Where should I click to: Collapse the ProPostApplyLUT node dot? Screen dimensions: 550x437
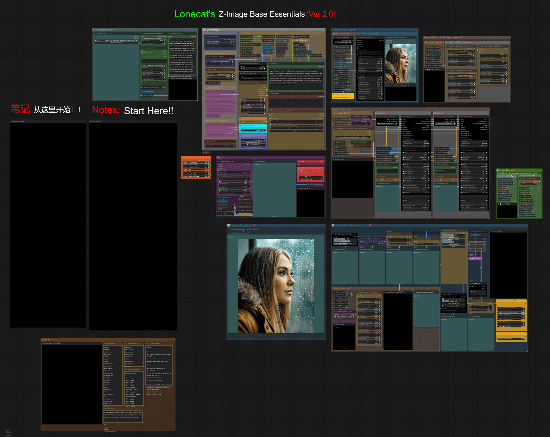(469, 301)
